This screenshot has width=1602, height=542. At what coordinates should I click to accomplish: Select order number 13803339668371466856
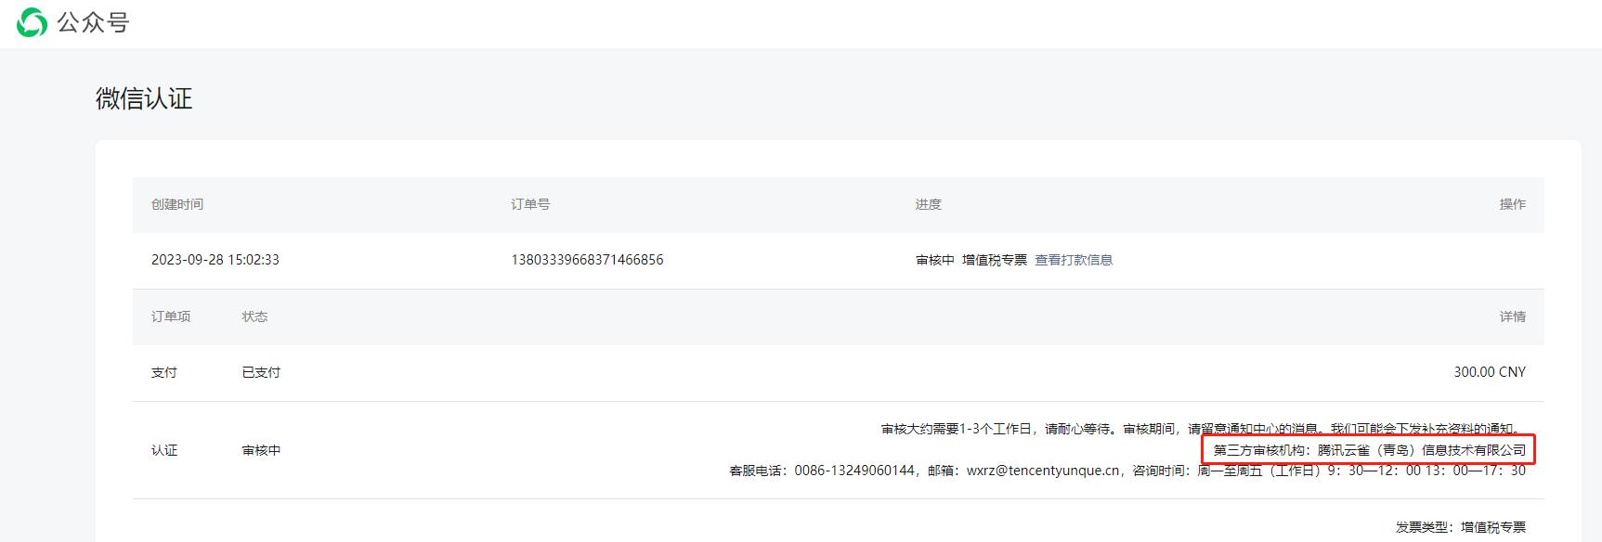(587, 260)
